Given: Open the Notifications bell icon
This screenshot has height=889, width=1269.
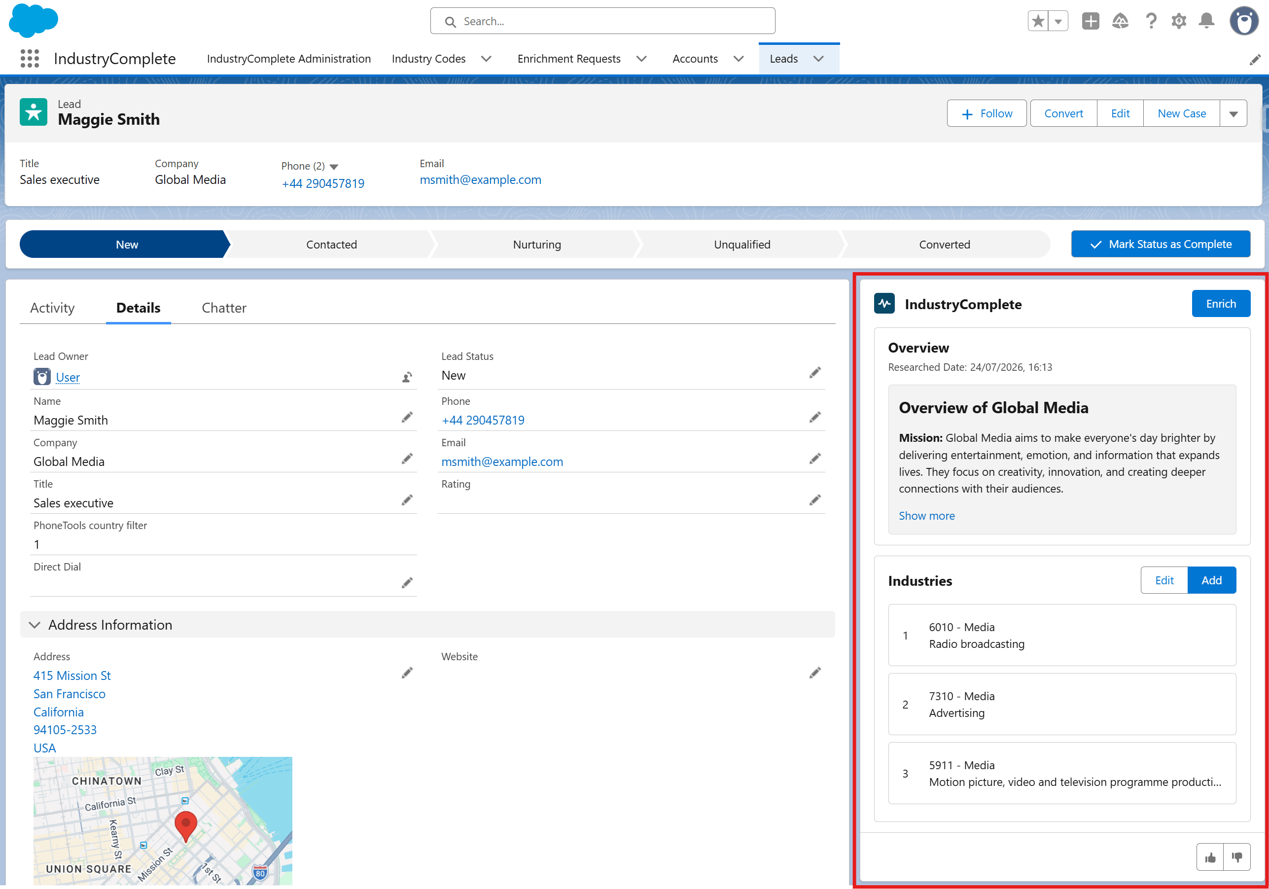Looking at the screenshot, I should click(1206, 22).
